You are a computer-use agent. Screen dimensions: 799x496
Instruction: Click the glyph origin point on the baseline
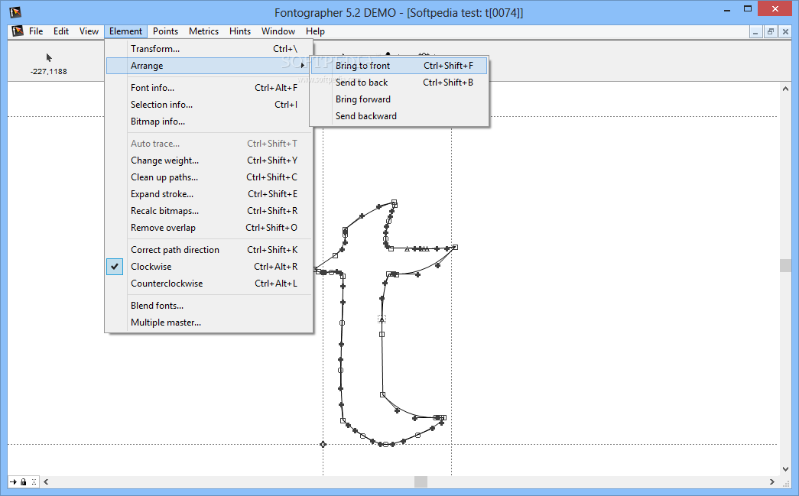(x=323, y=445)
